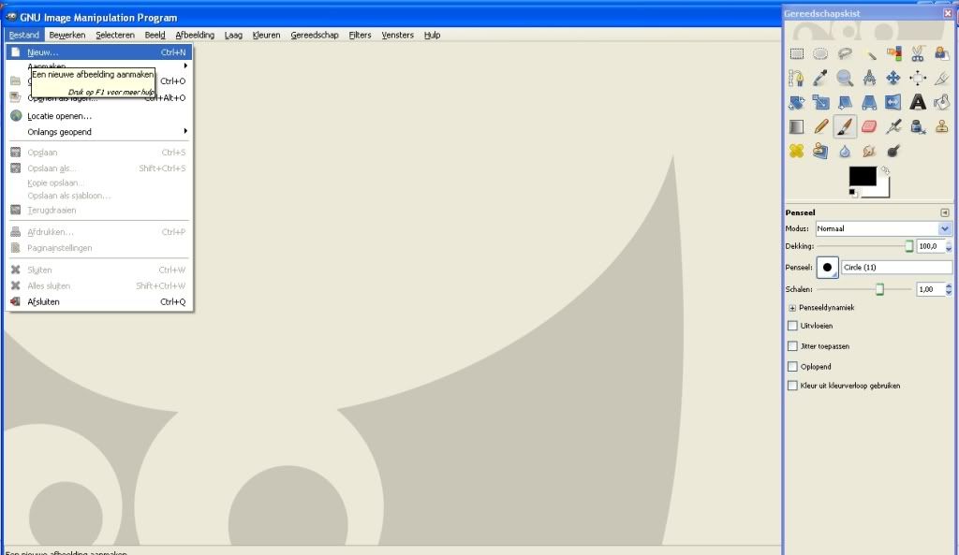The height and width of the screenshot is (555, 959).
Task: Pick the Eraser tool
Action: (869, 126)
